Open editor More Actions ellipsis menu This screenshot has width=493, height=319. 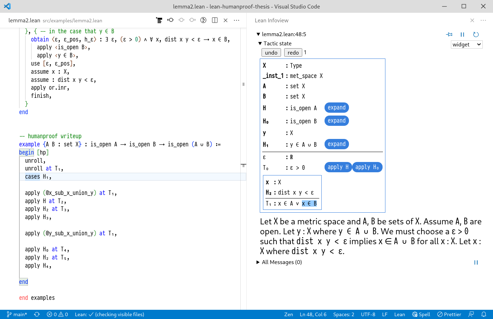pos(236,20)
